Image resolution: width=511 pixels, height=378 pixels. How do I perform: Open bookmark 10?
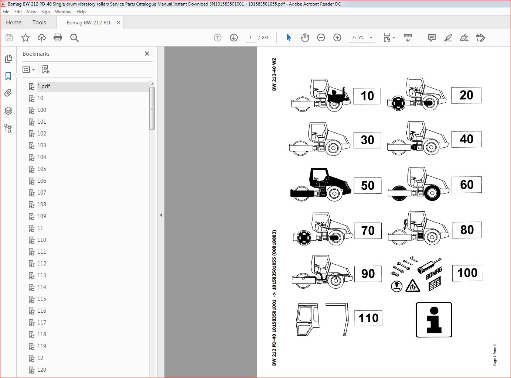click(x=40, y=98)
